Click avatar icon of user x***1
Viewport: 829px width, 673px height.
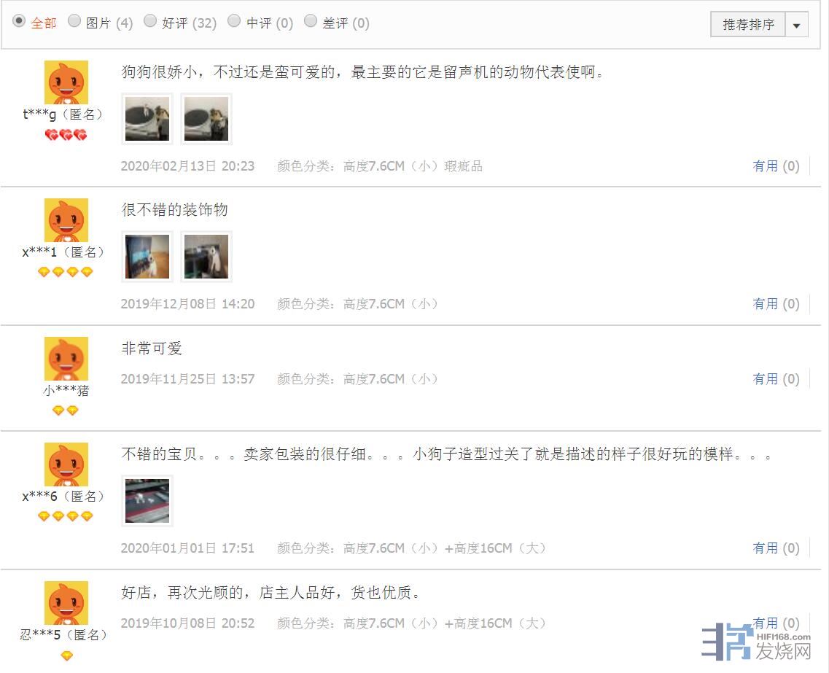(x=66, y=220)
